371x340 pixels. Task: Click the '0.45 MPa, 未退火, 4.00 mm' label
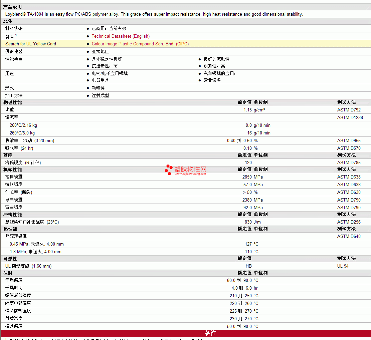tap(37, 244)
